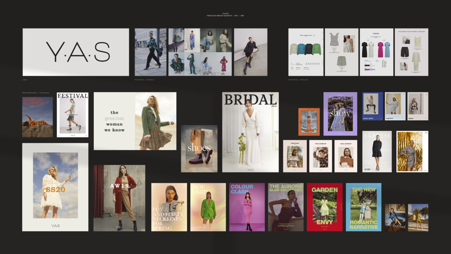Open the 'show lookbook' cover
Image resolution: width=451 pixels, height=254 pixels.
(321, 156)
